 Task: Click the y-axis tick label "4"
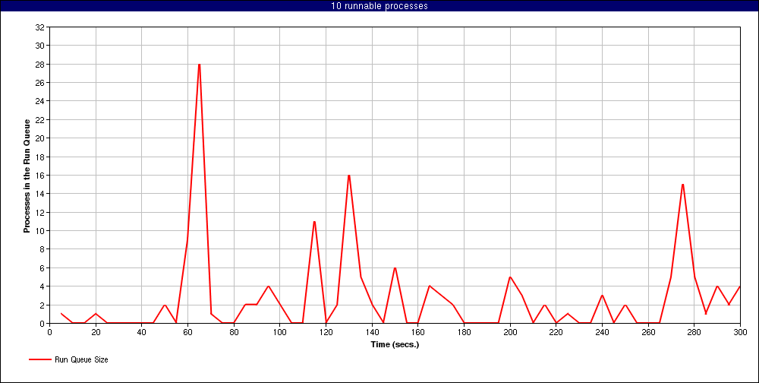[42, 286]
